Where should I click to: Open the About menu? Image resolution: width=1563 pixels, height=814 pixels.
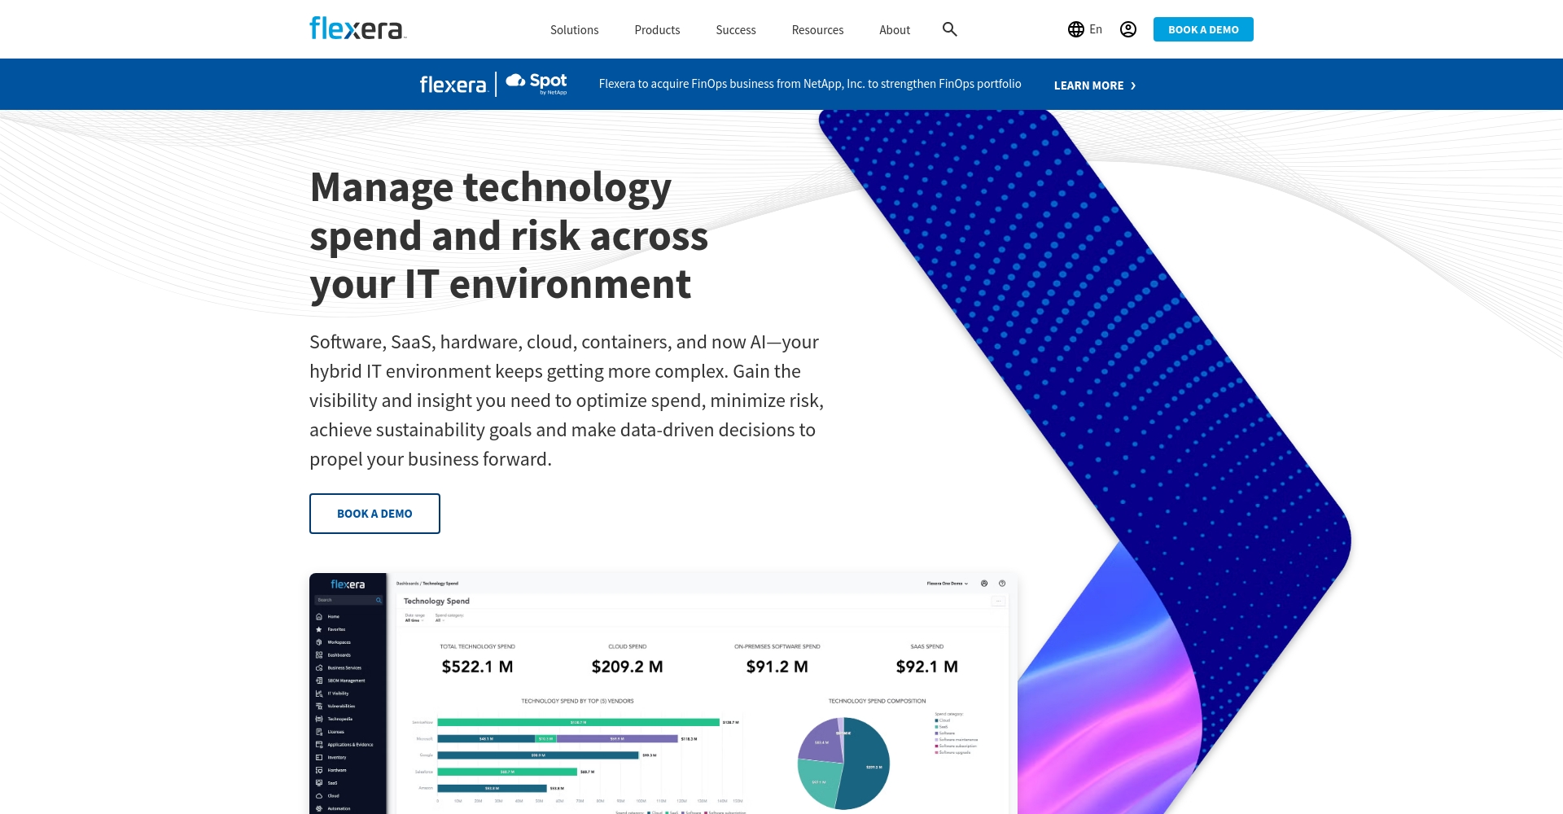coord(895,29)
